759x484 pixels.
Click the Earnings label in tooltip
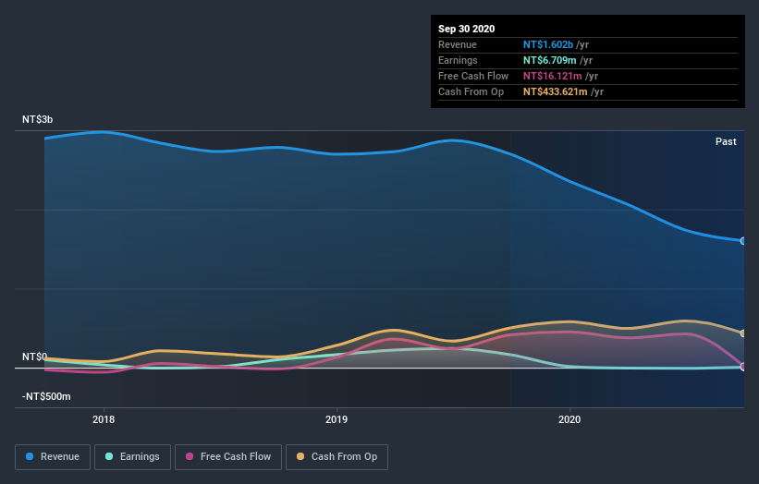(458, 60)
